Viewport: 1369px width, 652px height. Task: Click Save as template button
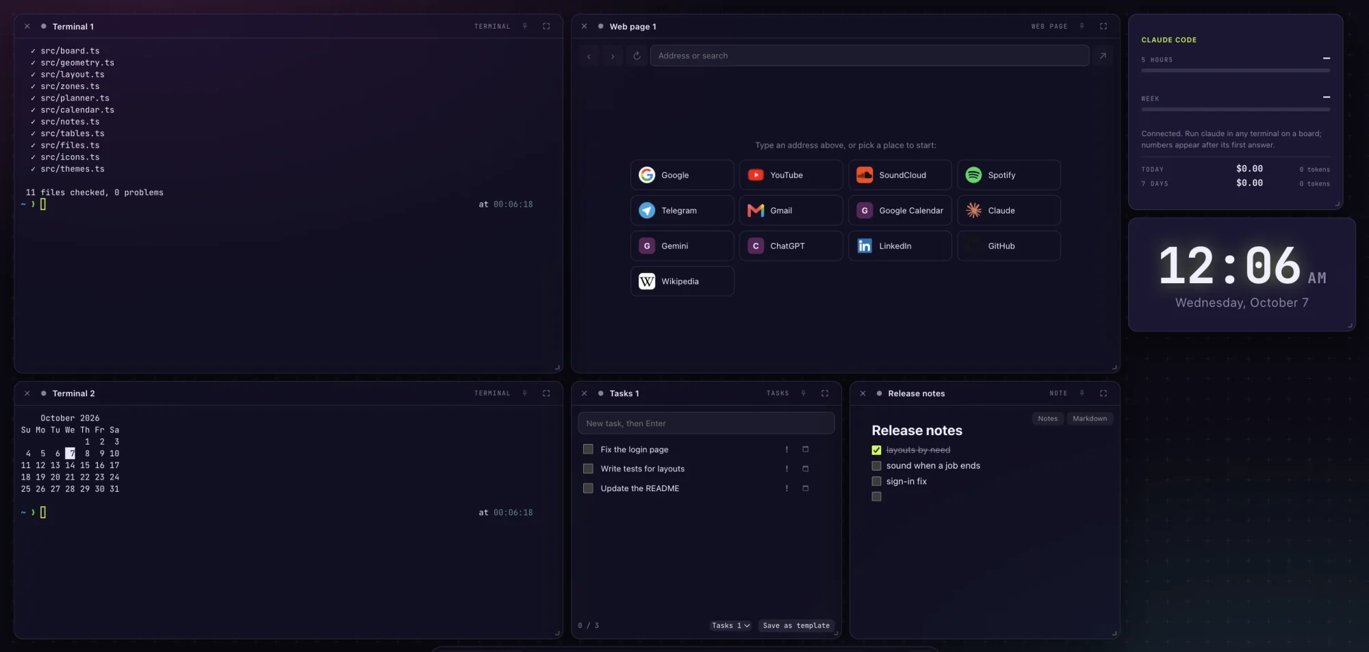pos(796,626)
